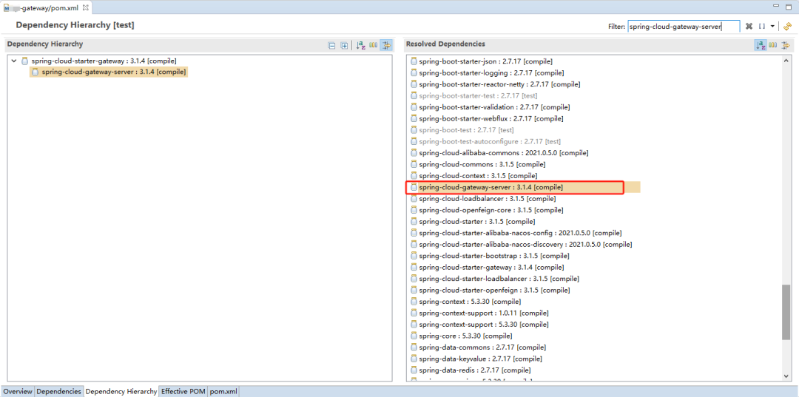
Task: Toggle filter button in Dependency Hierarchy panel
Action: [x=386, y=45]
